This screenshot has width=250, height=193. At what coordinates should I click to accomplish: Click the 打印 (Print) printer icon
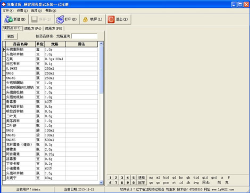[60, 19]
